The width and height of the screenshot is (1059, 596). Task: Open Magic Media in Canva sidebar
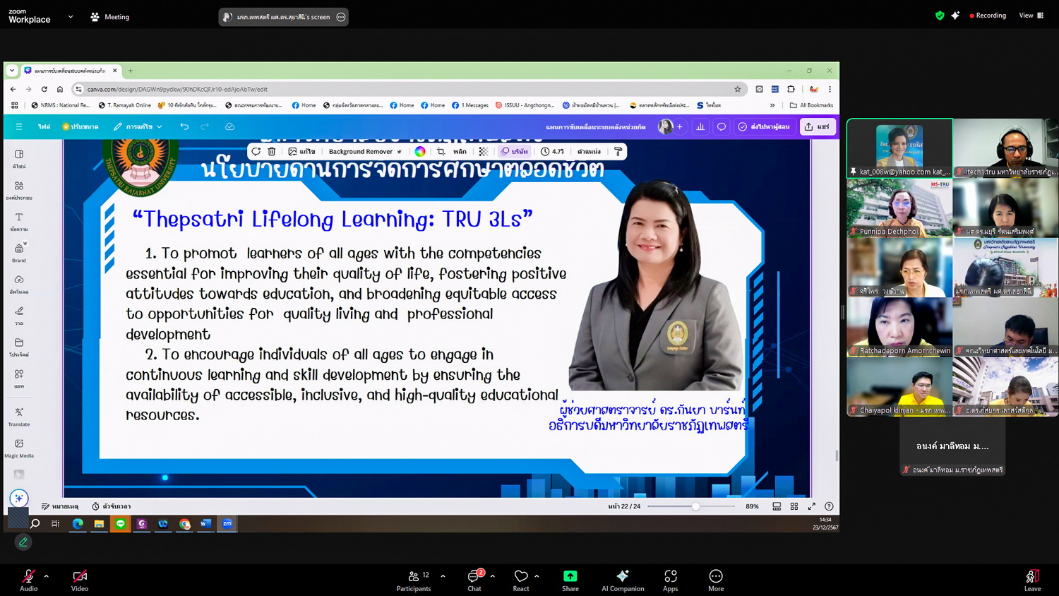point(19,448)
